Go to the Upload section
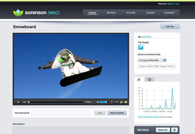Viewport: 195px width, 134px height. tap(150, 13)
